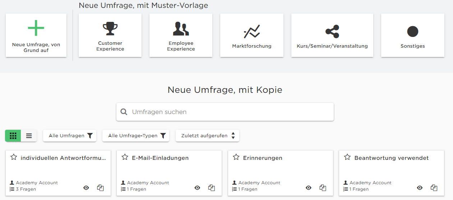Click the Umfragen suchen search field
This screenshot has width=453, height=200.
click(x=225, y=112)
